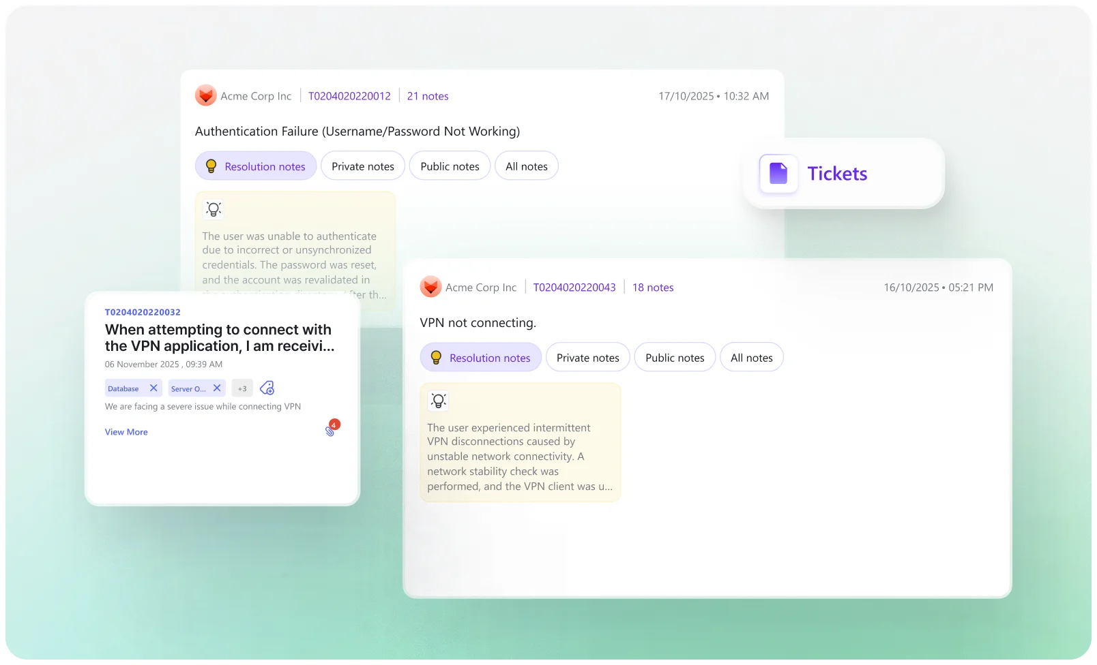The width and height of the screenshot is (1097, 665).
Task: Click Acme Corp logo on Authentication ticket
Action: point(205,95)
